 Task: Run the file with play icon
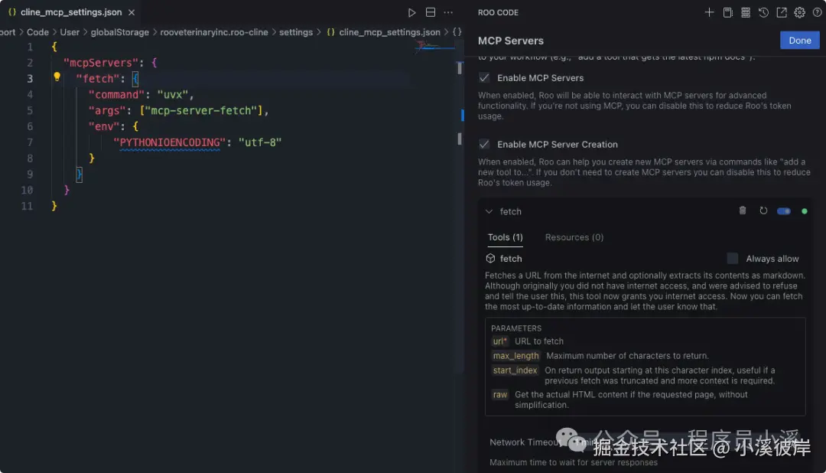point(411,12)
